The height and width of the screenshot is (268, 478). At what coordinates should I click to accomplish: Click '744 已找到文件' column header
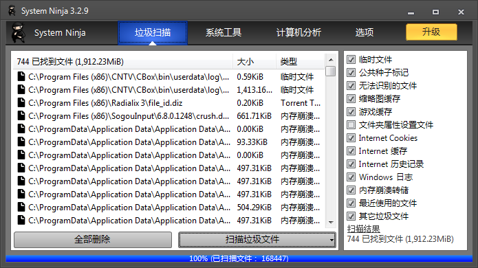(x=123, y=62)
